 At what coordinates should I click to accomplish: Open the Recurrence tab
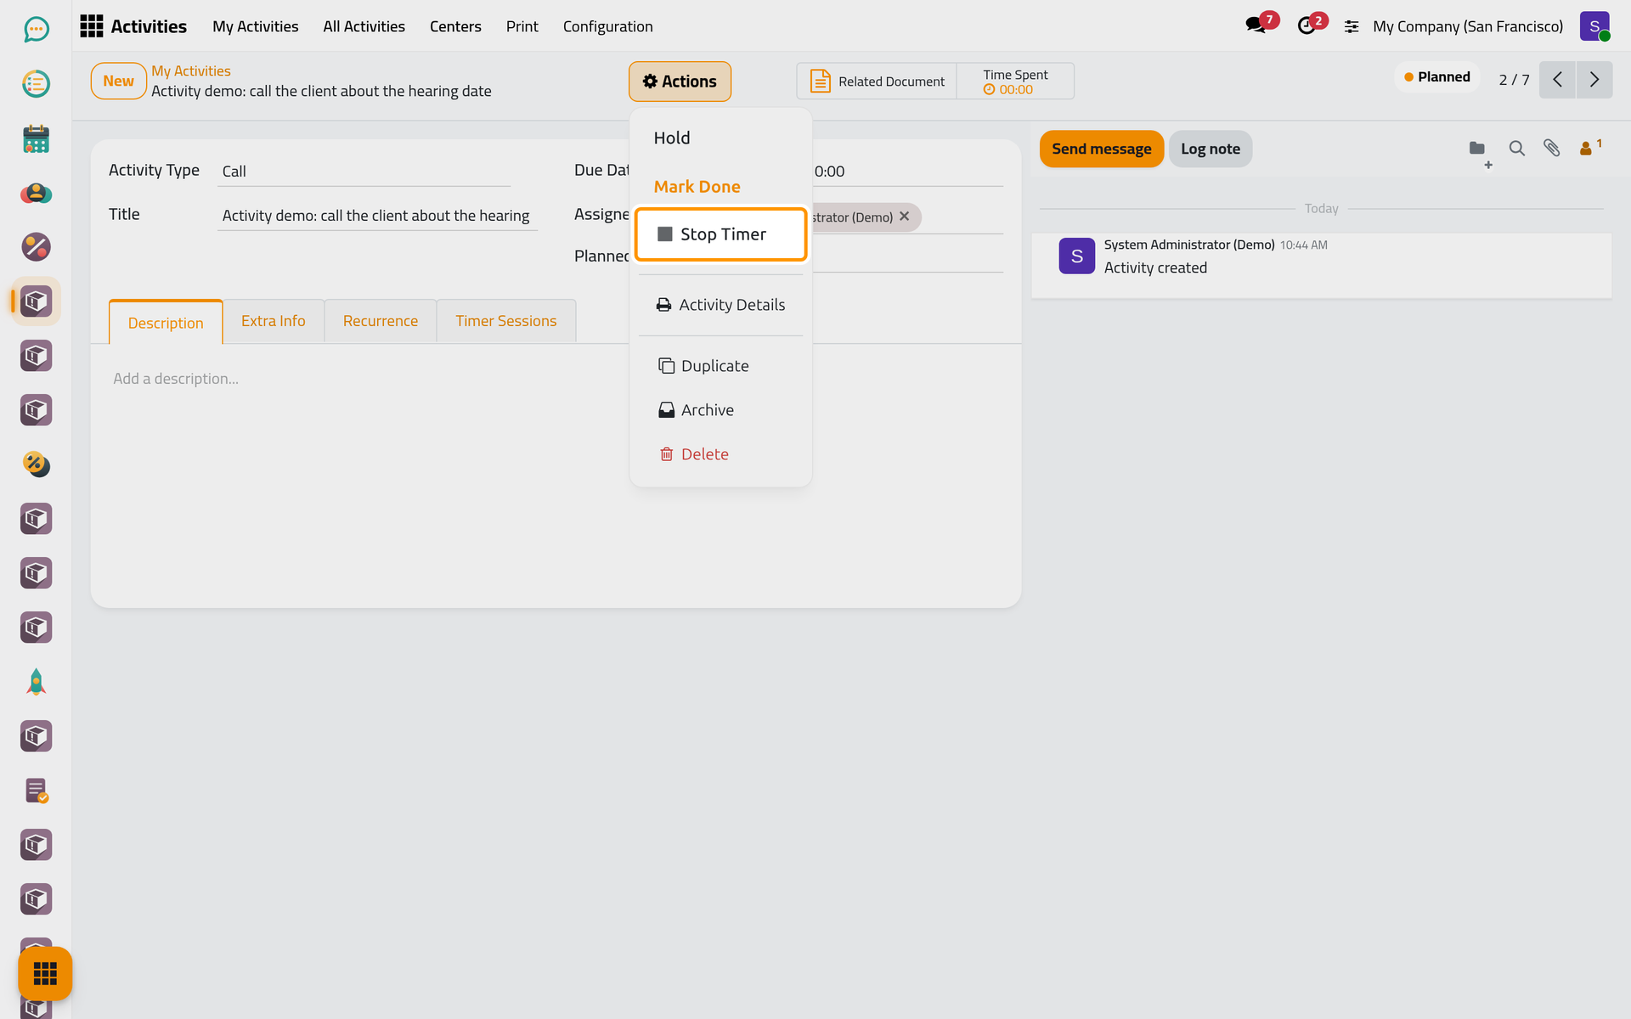click(380, 321)
